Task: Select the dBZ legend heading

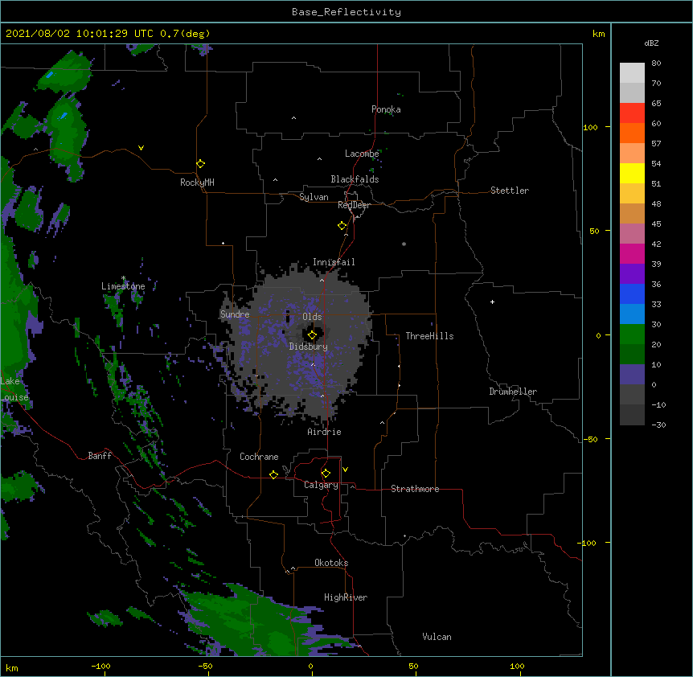Action: click(x=651, y=43)
